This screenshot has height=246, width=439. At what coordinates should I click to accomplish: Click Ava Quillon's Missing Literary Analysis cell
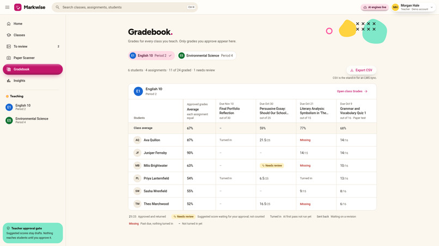click(305, 140)
